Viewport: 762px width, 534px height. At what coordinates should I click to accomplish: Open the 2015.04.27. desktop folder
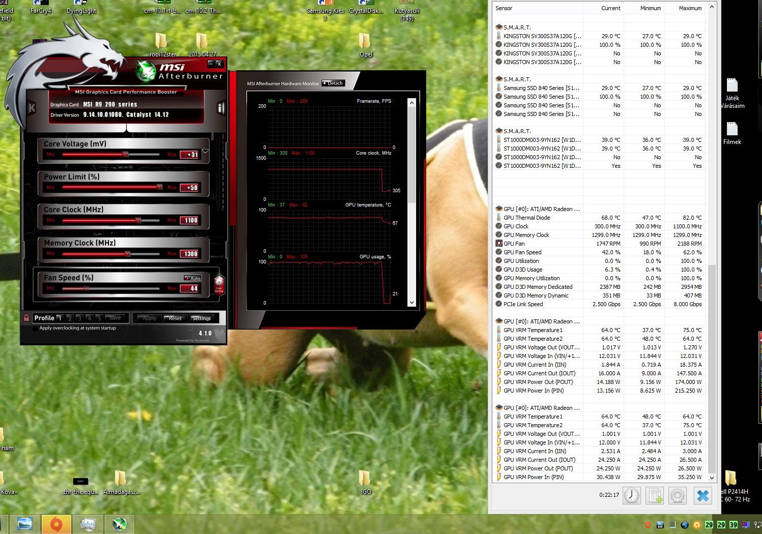tap(202, 45)
